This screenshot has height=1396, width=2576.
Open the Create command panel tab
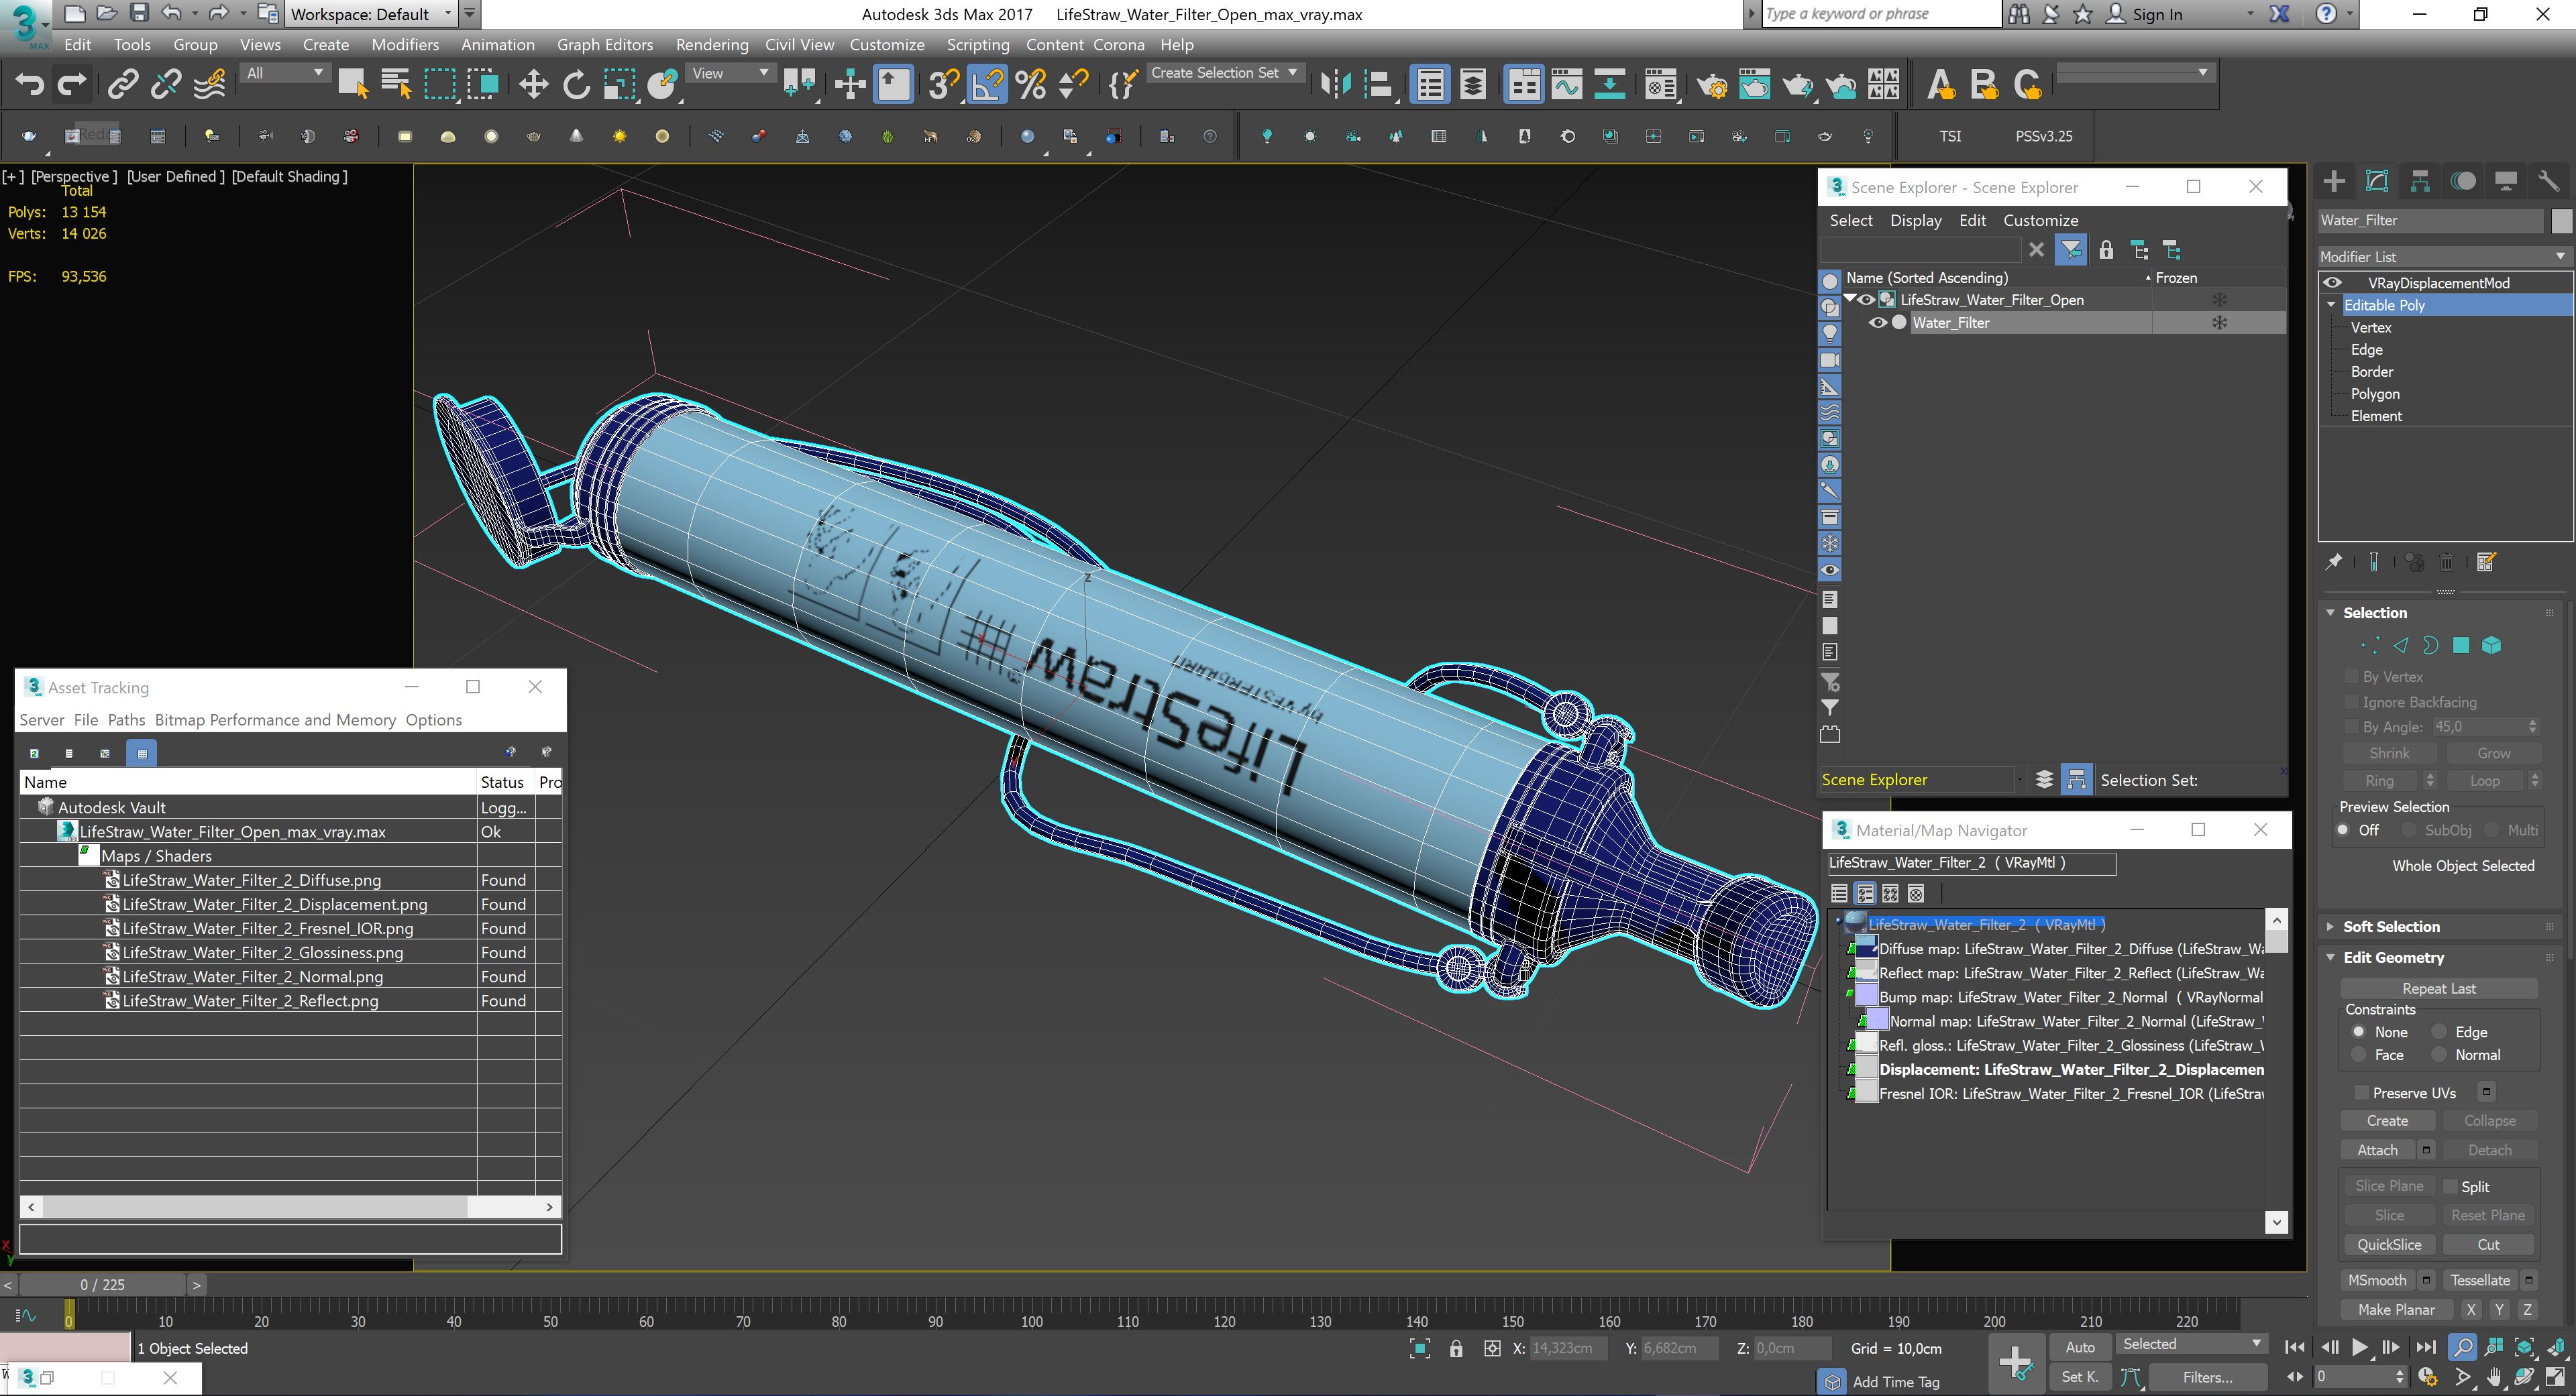click(2334, 181)
